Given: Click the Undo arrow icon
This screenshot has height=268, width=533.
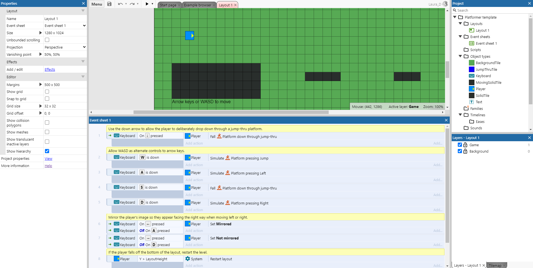Looking at the screenshot, I should pyautogui.click(x=120, y=4).
